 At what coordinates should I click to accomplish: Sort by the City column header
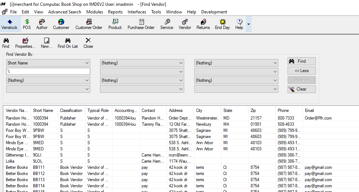tap(207, 110)
